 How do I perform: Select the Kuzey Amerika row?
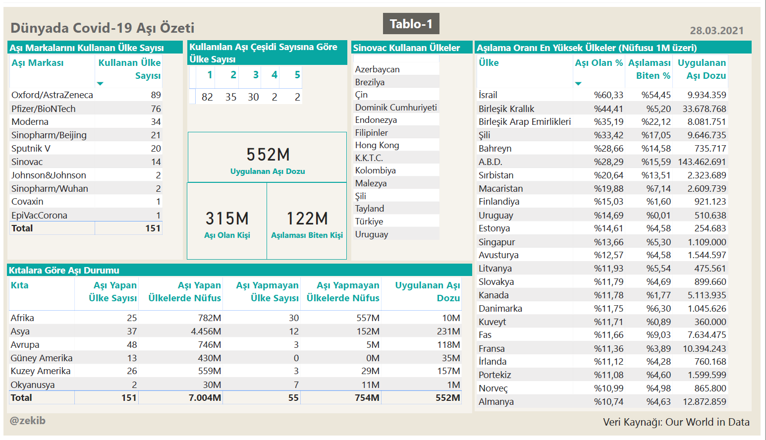point(235,371)
